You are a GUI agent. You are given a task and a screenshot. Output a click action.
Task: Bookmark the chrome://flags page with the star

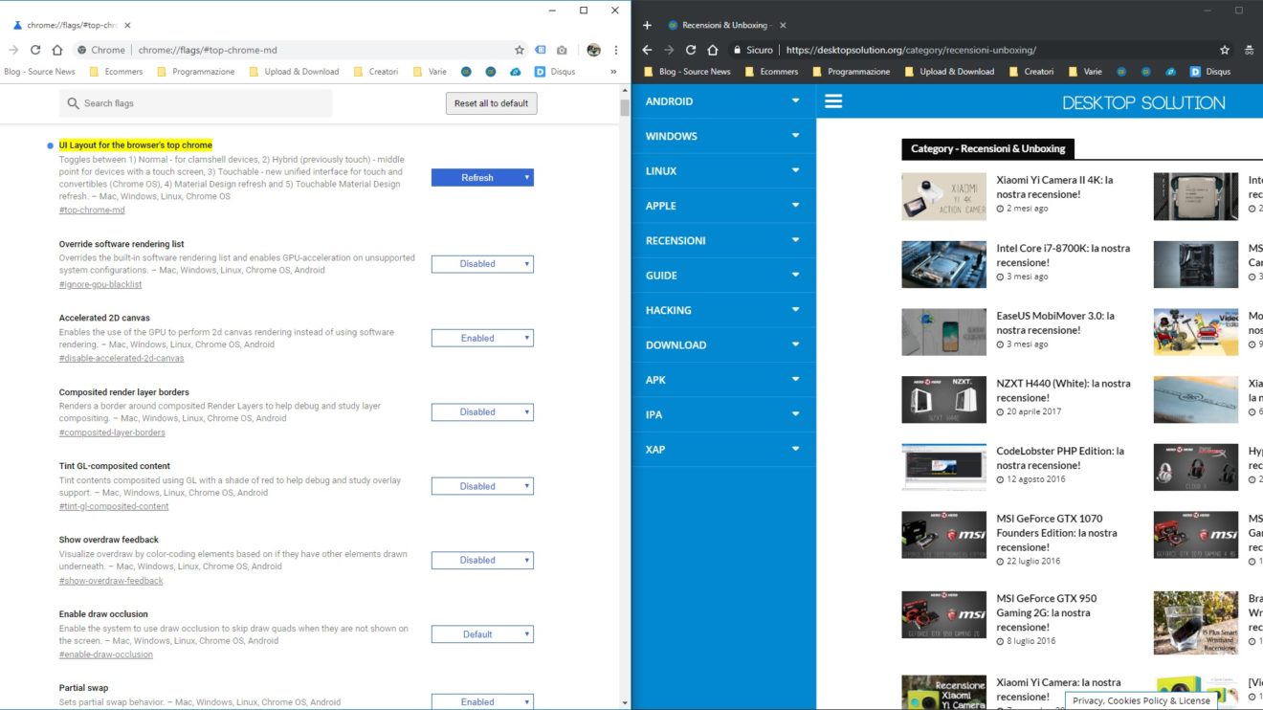click(x=520, y=50)
